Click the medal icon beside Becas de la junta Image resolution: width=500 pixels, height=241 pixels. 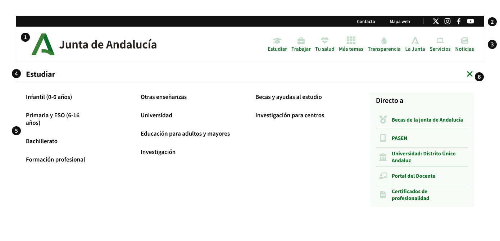click(x=383, y=120)
